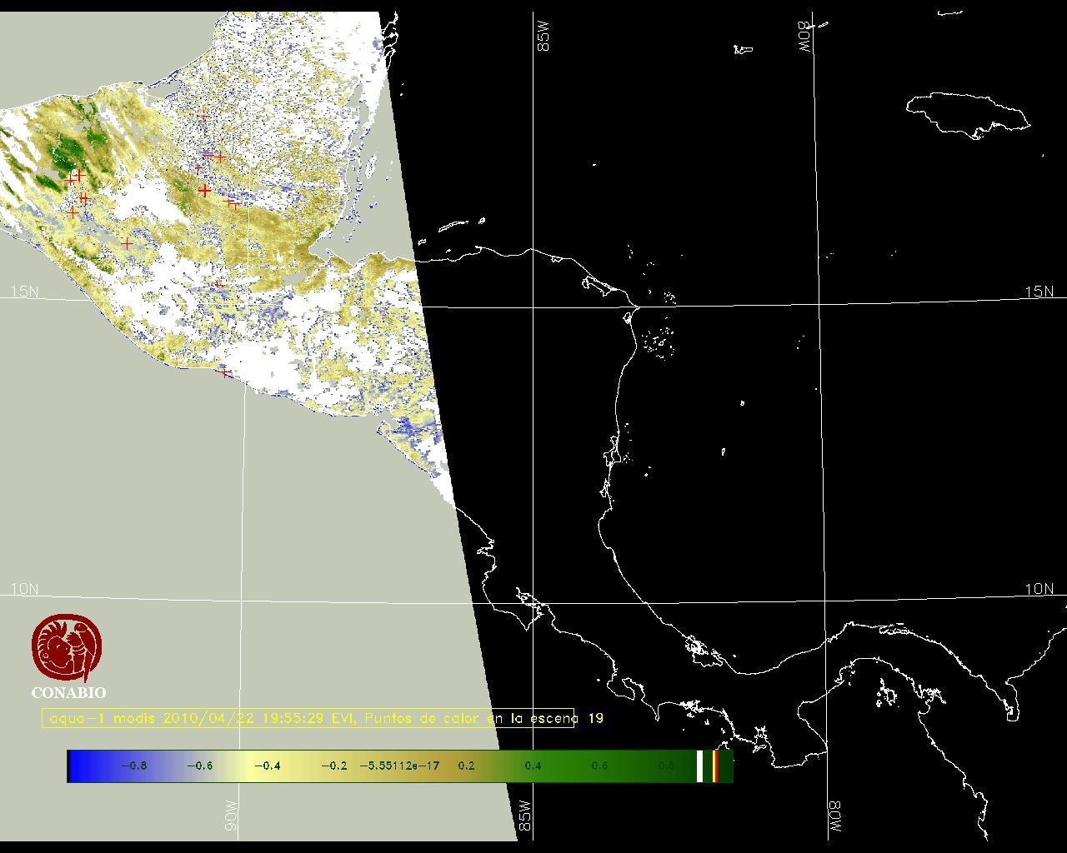The height and width of the screenshot is (853, 1067).
Task: Click the red hotspot on the Pacific coastline
Action: coord(223,372)
